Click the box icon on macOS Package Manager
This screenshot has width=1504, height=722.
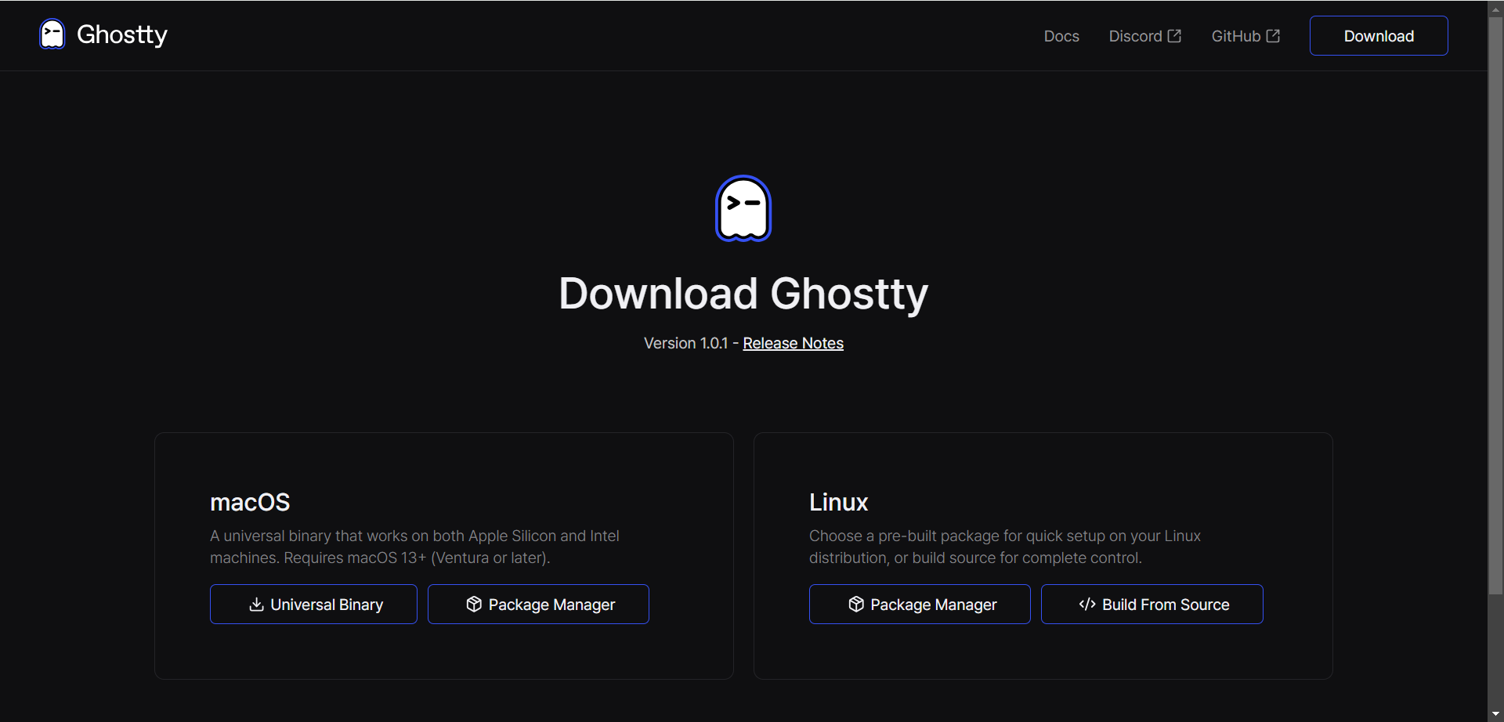click(x=474, y=605)
